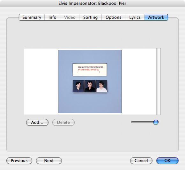Viewport: 185px width, 170px height.
Task: Cancel the song info dialog
Action: (x=141, y=160)
